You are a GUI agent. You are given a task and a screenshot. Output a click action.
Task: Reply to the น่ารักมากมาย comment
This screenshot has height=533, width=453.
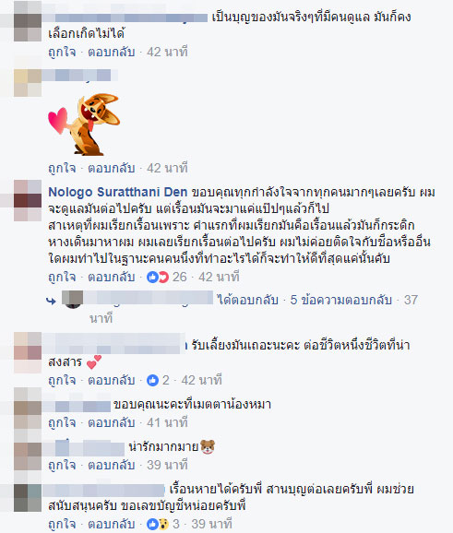[112, 465]
